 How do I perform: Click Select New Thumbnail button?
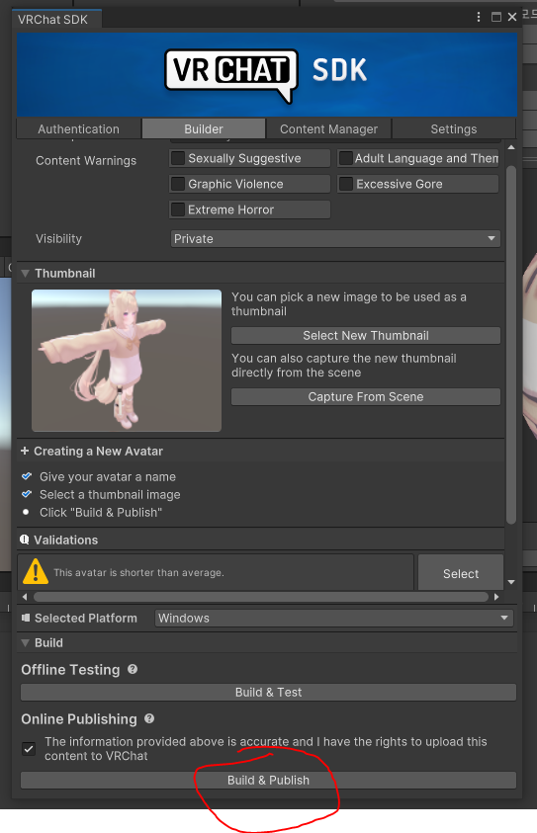(x=366, y=335)
